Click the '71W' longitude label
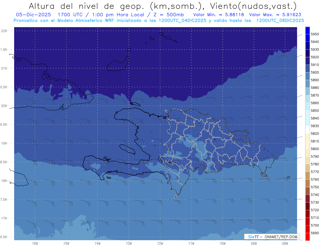The height and width of the screenshot is (247, 320). coord(191,243)
